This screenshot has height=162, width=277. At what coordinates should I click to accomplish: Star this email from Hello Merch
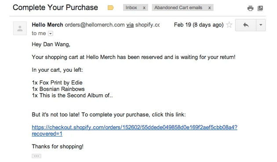(x=229, y=25)
